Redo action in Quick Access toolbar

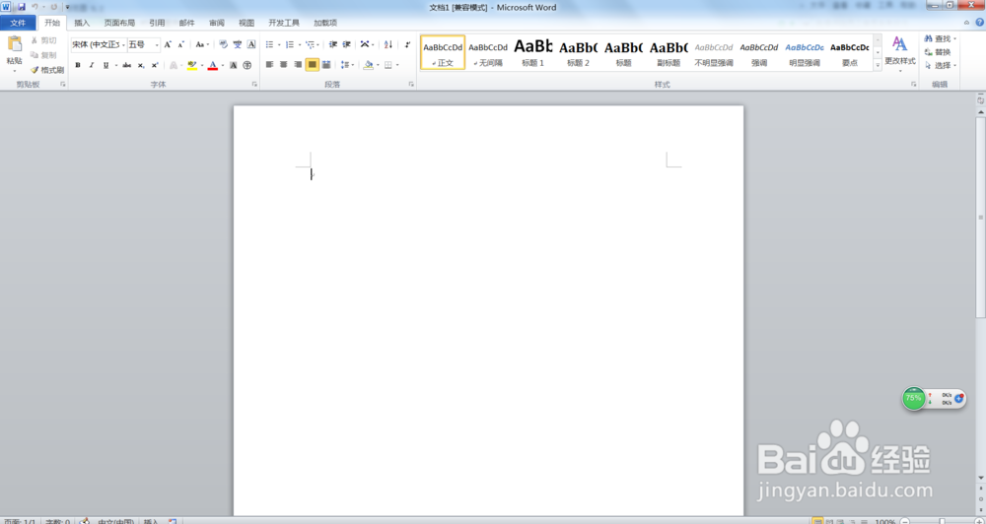(x=54, y=7)
